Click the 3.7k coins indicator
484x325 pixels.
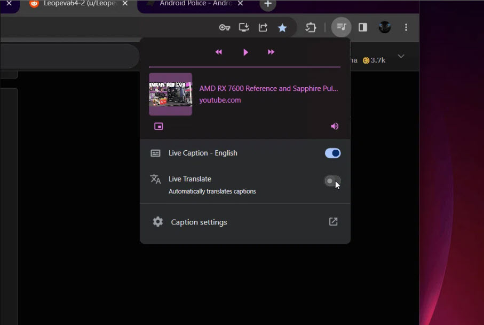[374, 60]
